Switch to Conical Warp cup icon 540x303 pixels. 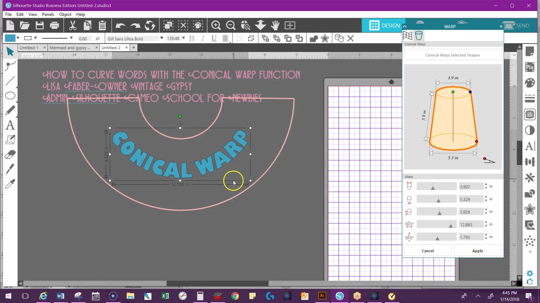coord(418,35)
